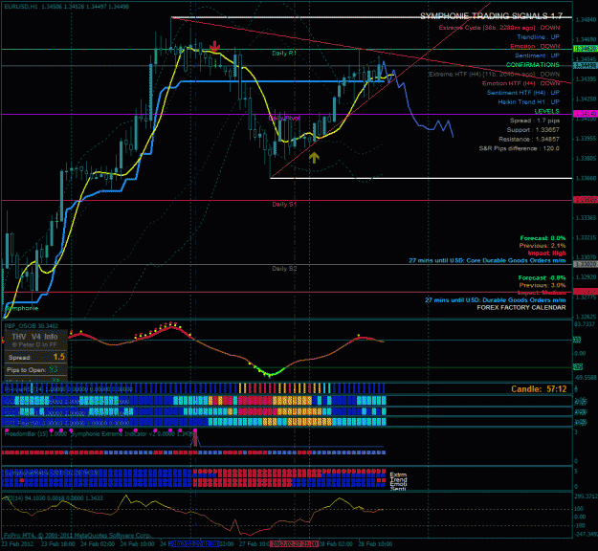Click the 'Previous: 2.1%' label
This screenshot has width=598, height=551.
pos(543,246)
